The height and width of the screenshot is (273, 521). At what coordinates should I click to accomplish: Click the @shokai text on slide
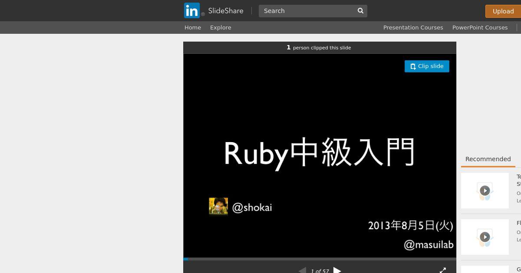252,208
